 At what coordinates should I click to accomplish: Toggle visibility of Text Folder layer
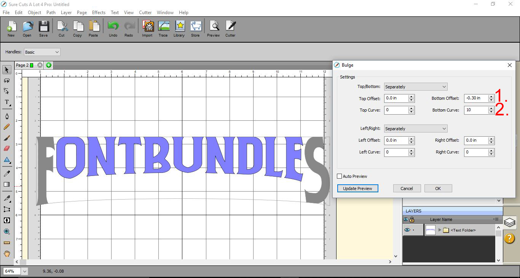(407, 230)
